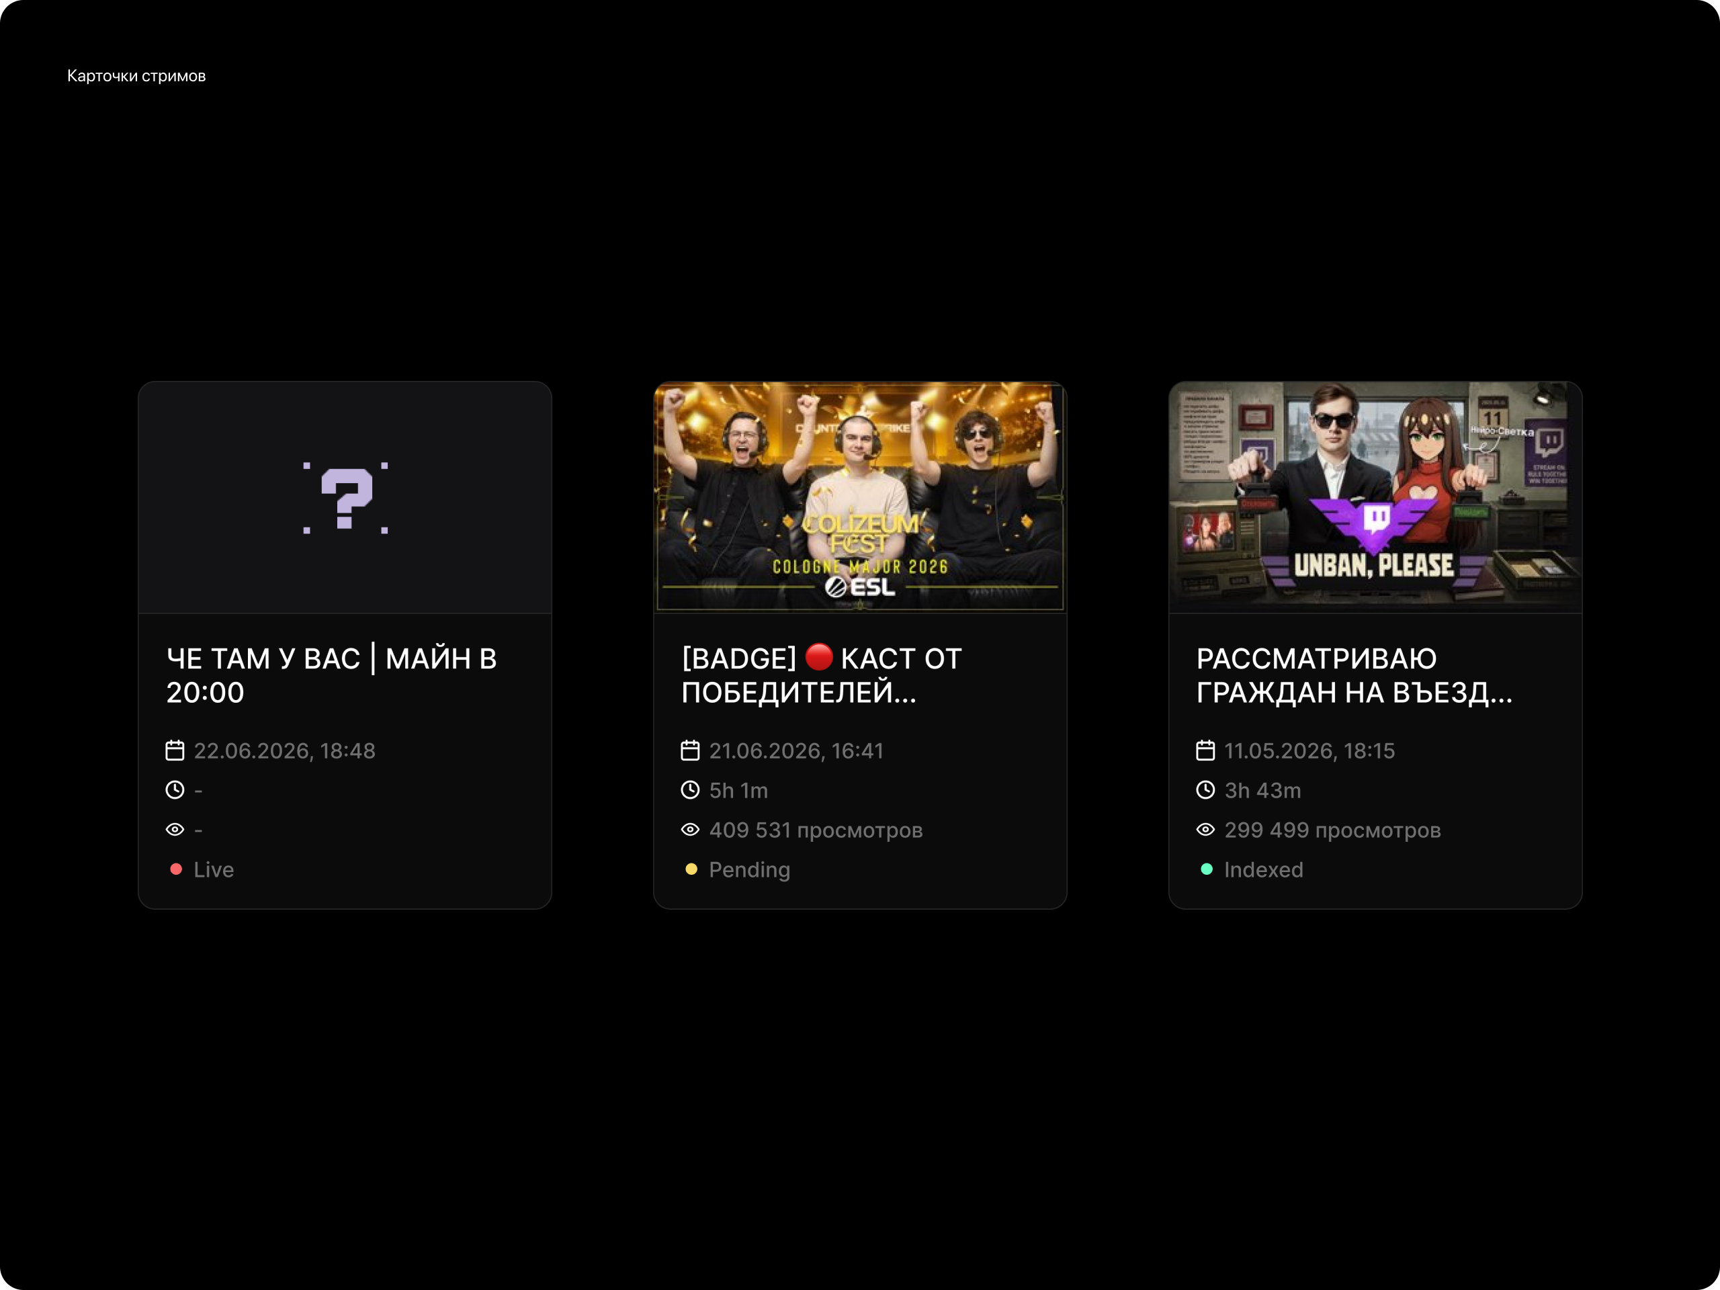The width and height of the screenshot is (1720, 1290).
Task: Click the 'Live' status label
Action: pos(214,869)
